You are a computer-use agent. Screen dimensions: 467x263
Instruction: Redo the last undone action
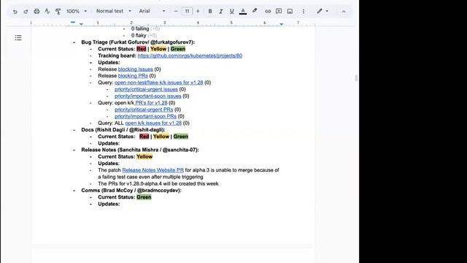pyautogui.click(x=26, y=12)
